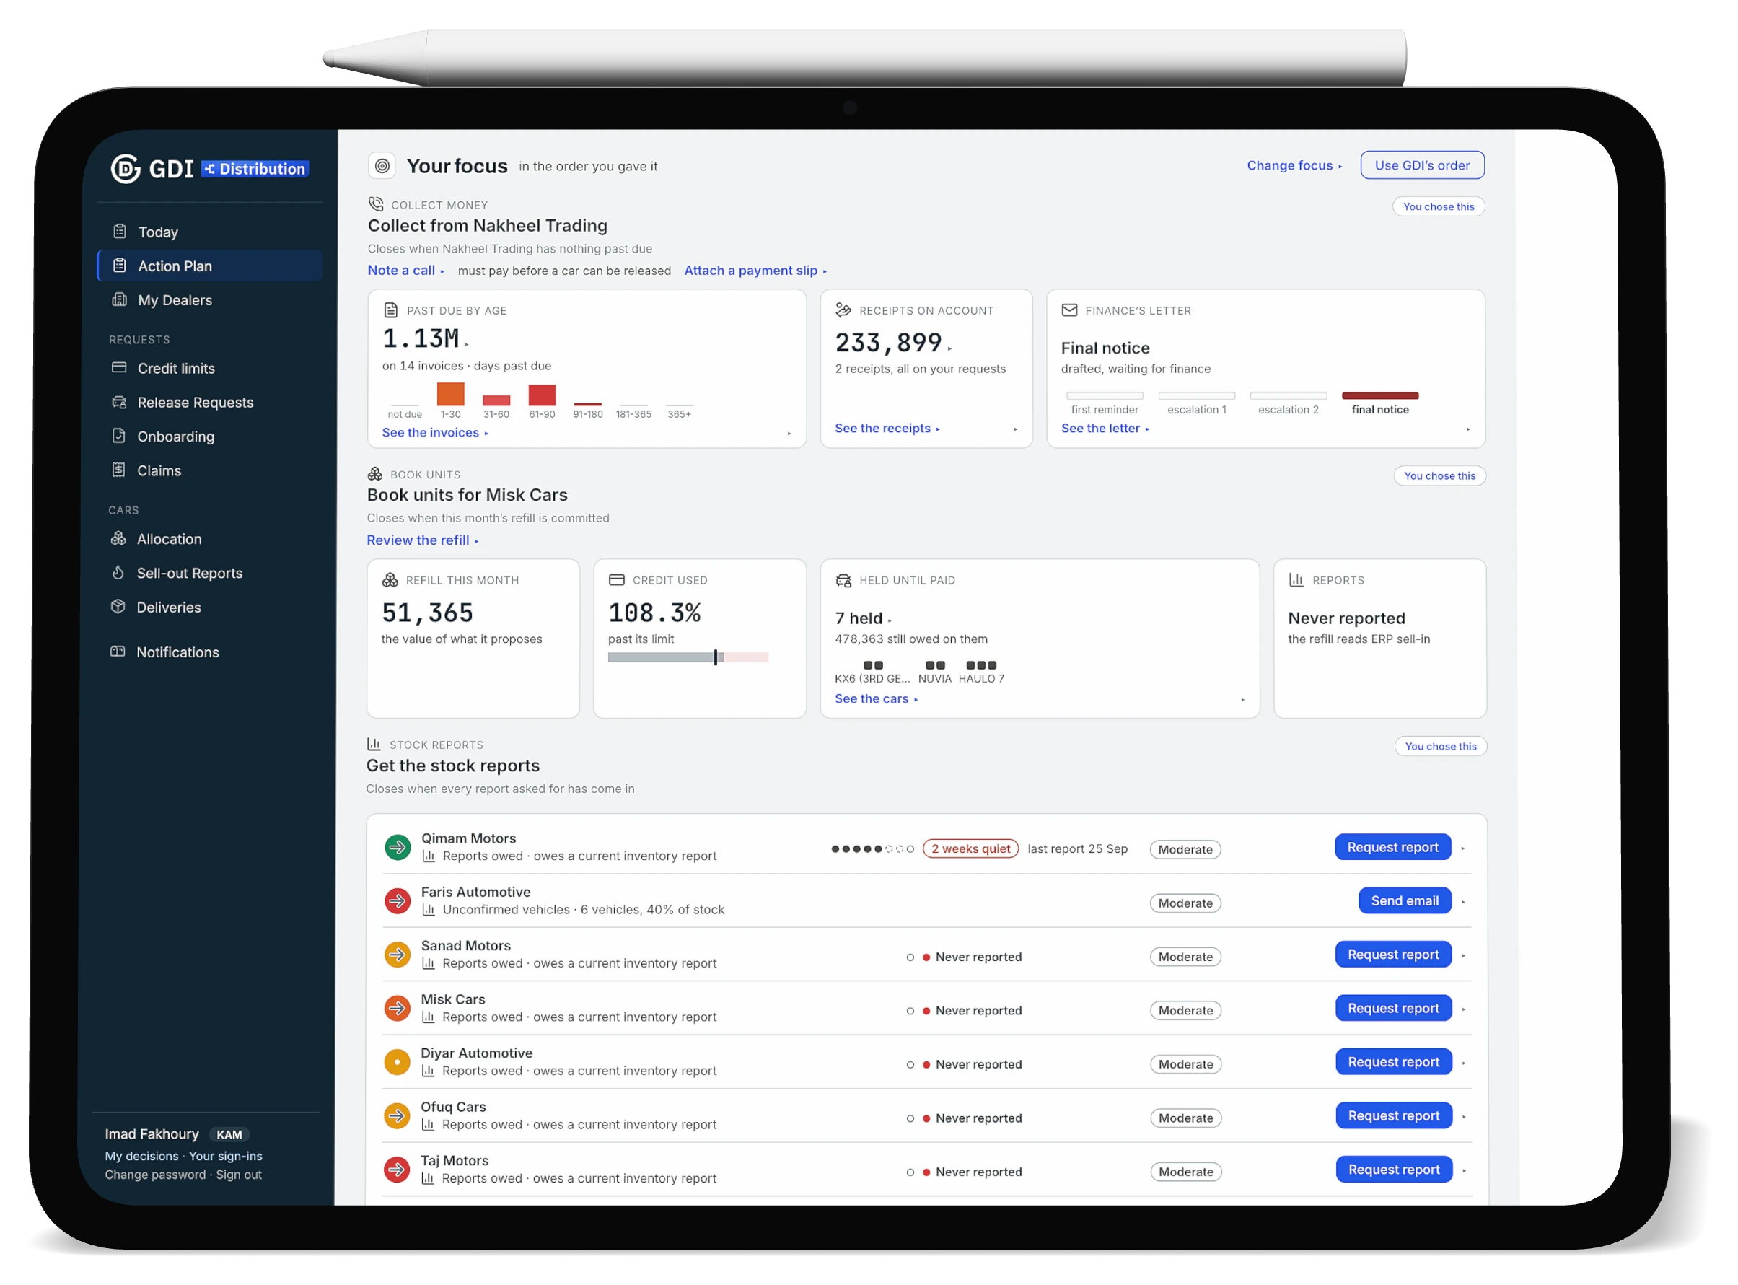Image resolution: width=1738 pixels, height=1285 pixels.
Task: Click Faris Automotive red arrow status icon
Action: point(398,900)
